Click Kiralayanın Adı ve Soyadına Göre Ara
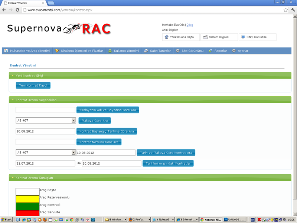 (108, 110)
